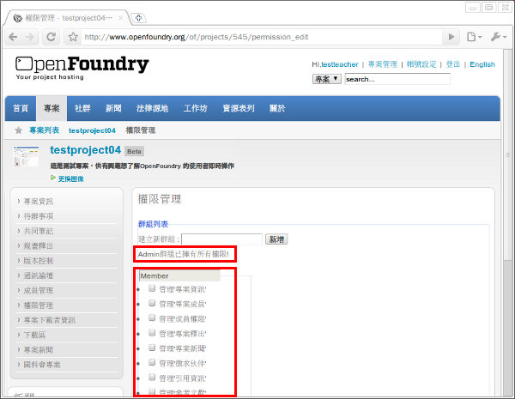Click the browser address bar URL
The width and height of the screenshot is (515, 399).
tap(197, 37)
